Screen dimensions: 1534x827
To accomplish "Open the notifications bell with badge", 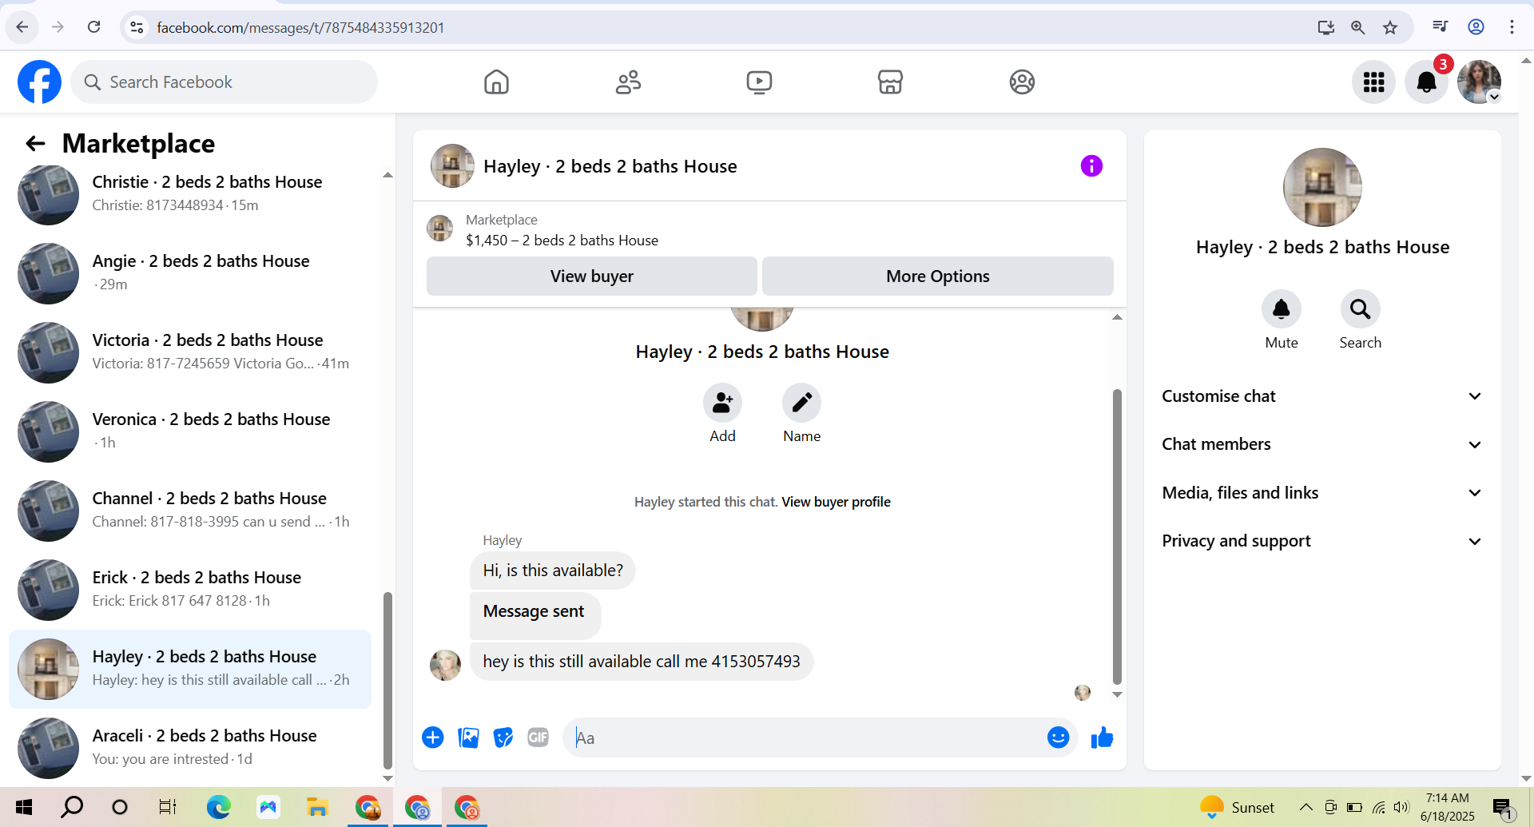I will coord(1427,82).
